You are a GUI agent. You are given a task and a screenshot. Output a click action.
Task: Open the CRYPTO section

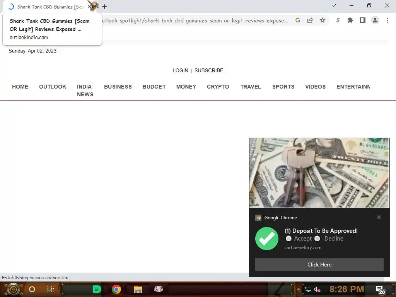[x=218, y=87]
